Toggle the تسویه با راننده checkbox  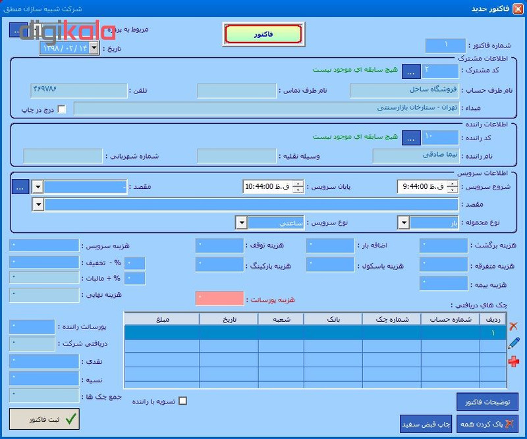click(x=183, y=400)
